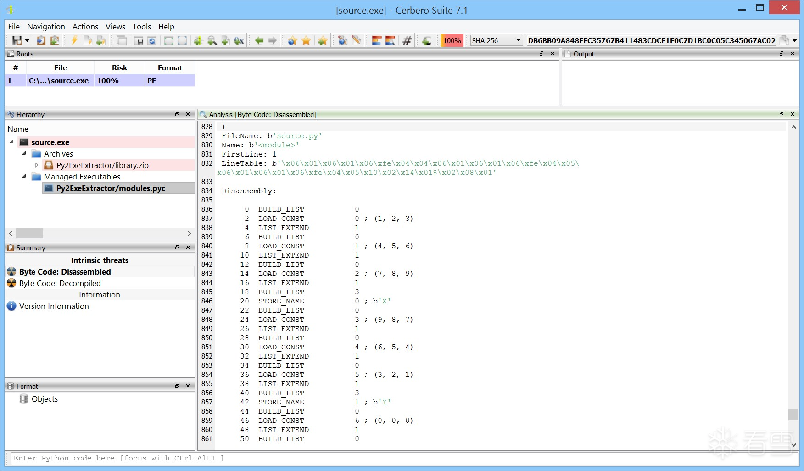Open the Navigation menu
The width and height of the screenshot is (804, 471).
tap(46, 27)
